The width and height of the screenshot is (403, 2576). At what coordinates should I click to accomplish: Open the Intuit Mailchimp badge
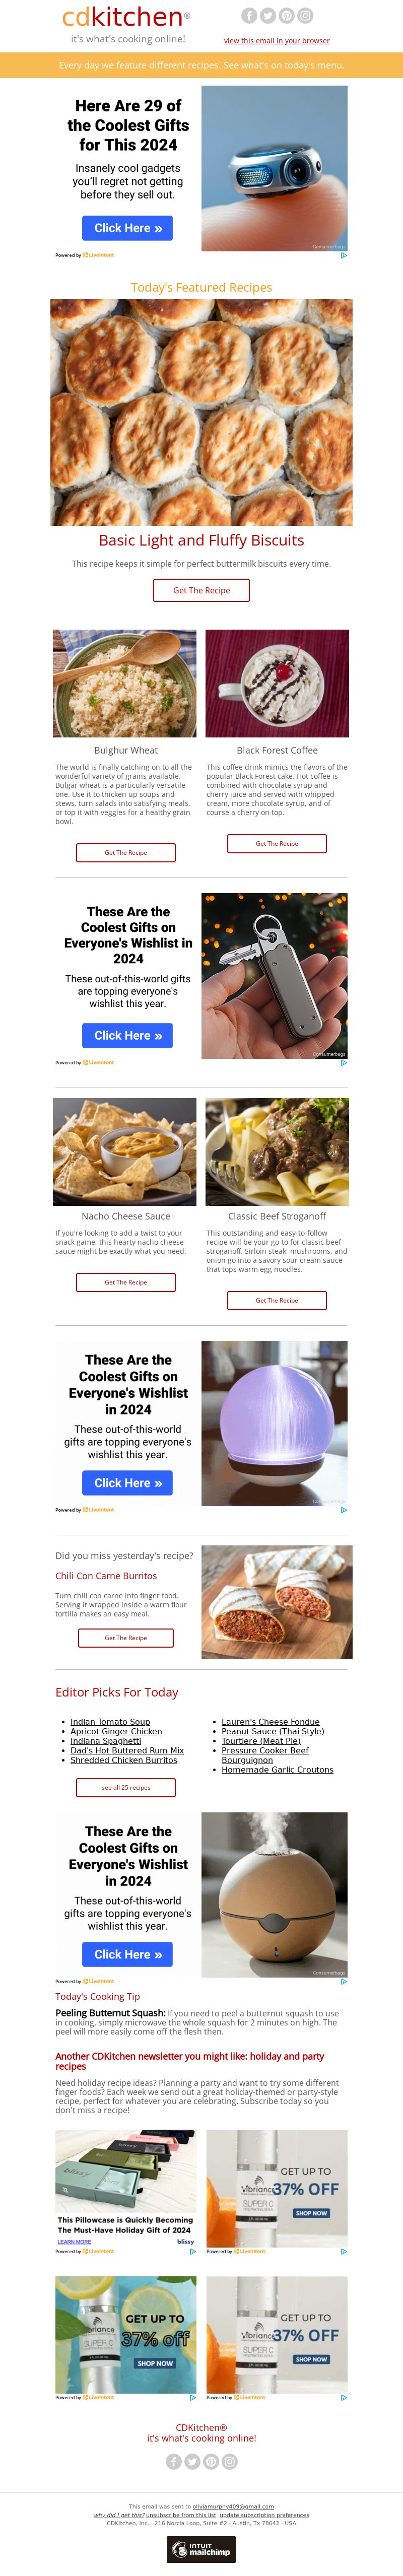point(201,2550)
